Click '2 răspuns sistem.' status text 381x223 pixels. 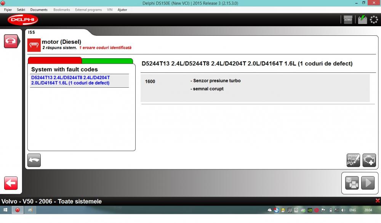60,48
